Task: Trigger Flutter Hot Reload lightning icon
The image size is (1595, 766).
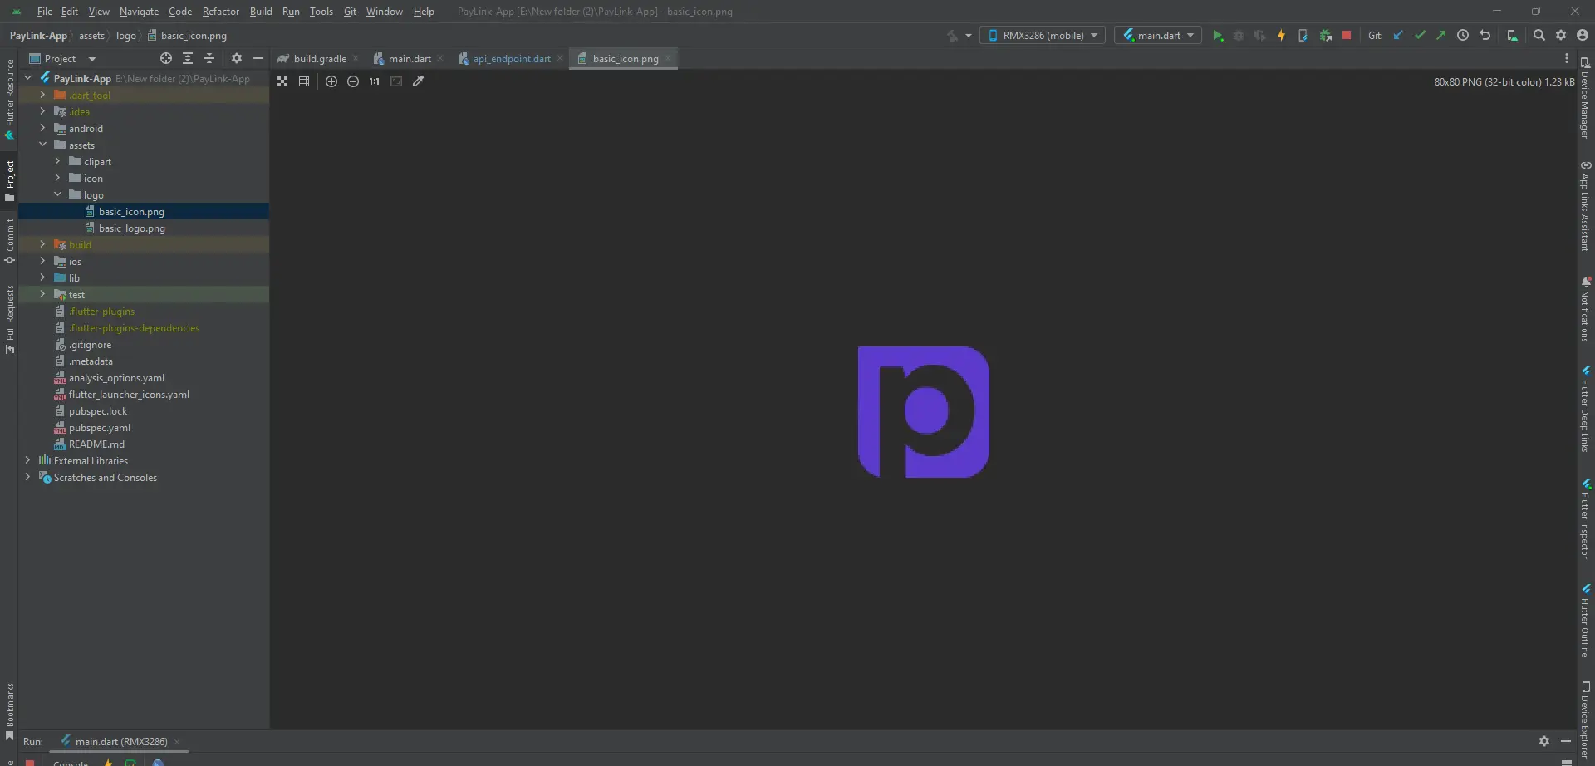Action: 1281,36
